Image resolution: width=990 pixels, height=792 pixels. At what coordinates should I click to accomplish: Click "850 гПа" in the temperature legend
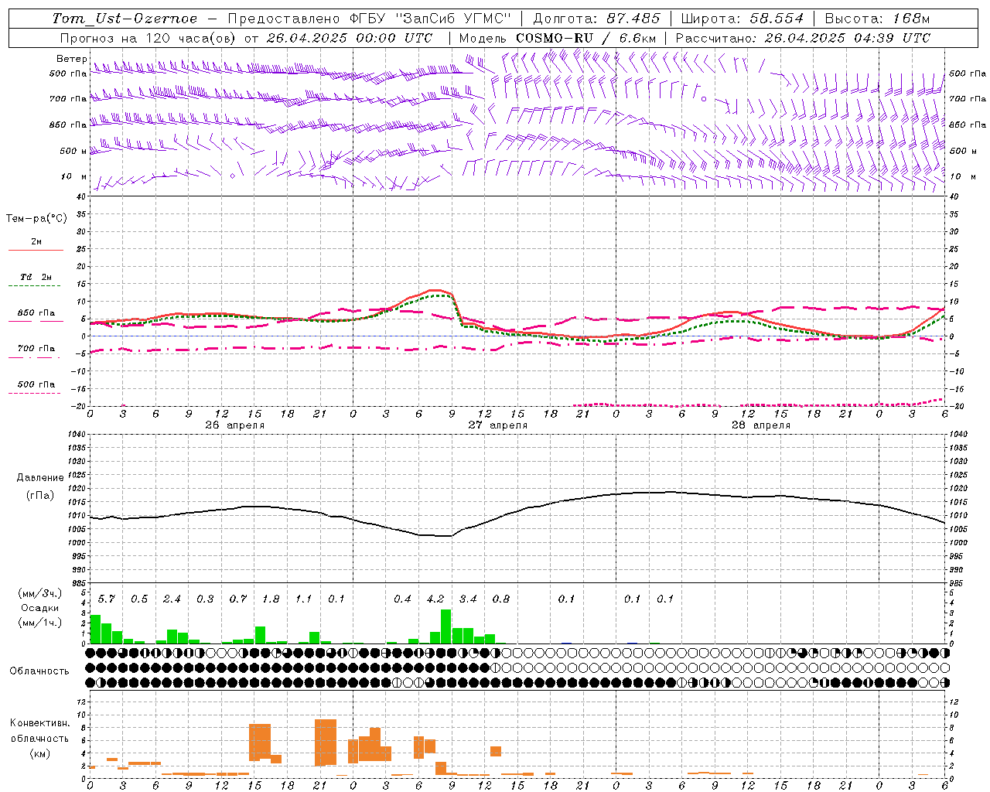36,313
